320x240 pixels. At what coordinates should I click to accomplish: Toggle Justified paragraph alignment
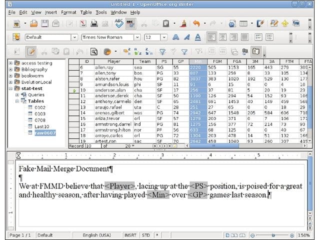tap(244, 37)
